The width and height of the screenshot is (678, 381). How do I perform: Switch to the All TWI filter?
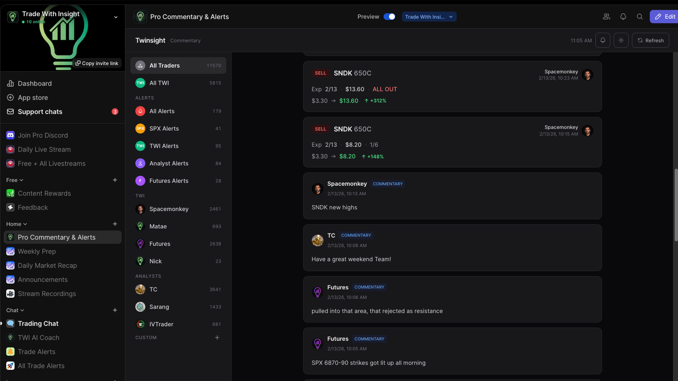[x=159, y=83]
